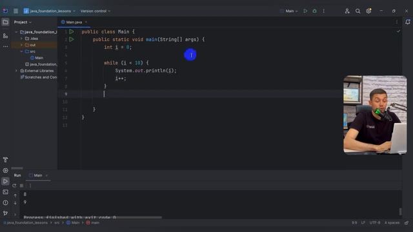This screenshot has height=232, width=413.
Task: Click the 'i++;' statement
Action: pyautogui.click(x=121, y=79)
